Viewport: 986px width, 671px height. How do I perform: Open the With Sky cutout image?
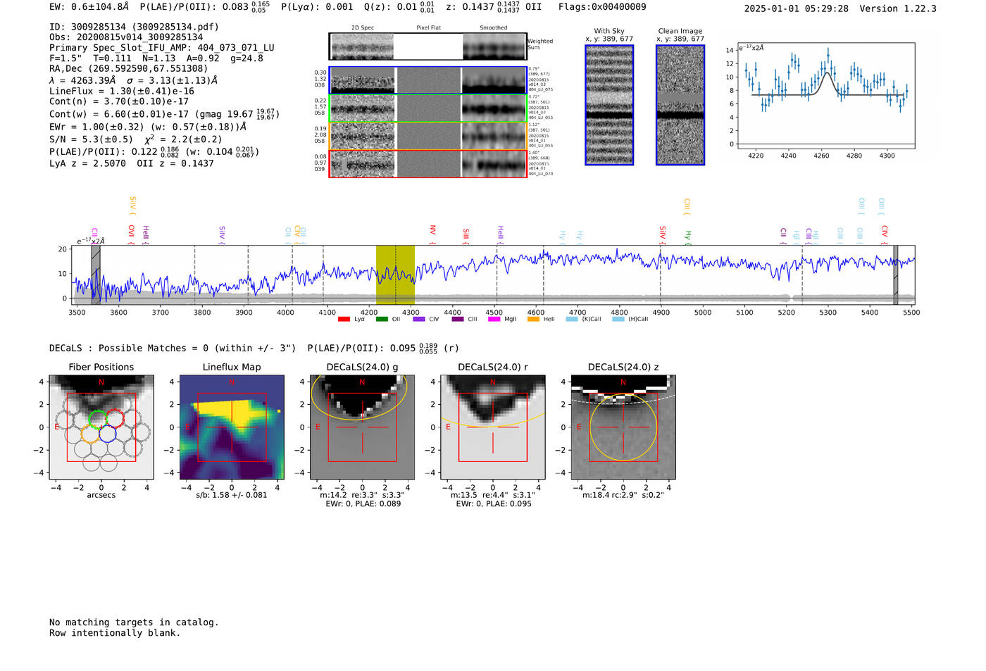[609, 105]
